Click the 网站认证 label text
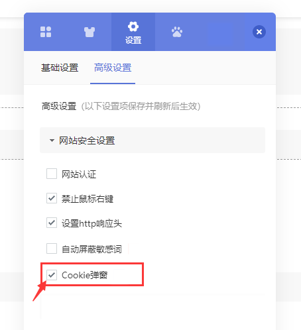The height and width of the screenshot is (330, 301). point(79,174)
